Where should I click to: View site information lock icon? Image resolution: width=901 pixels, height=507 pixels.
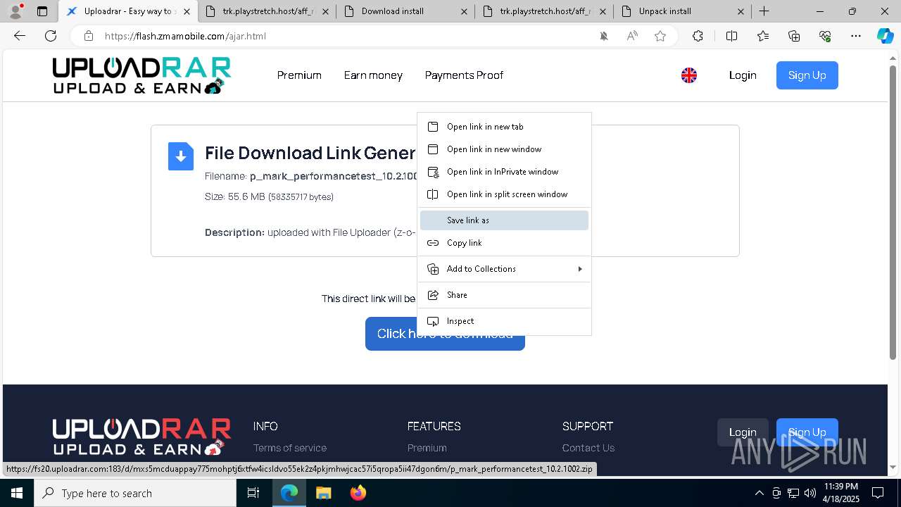click(88, 36)
